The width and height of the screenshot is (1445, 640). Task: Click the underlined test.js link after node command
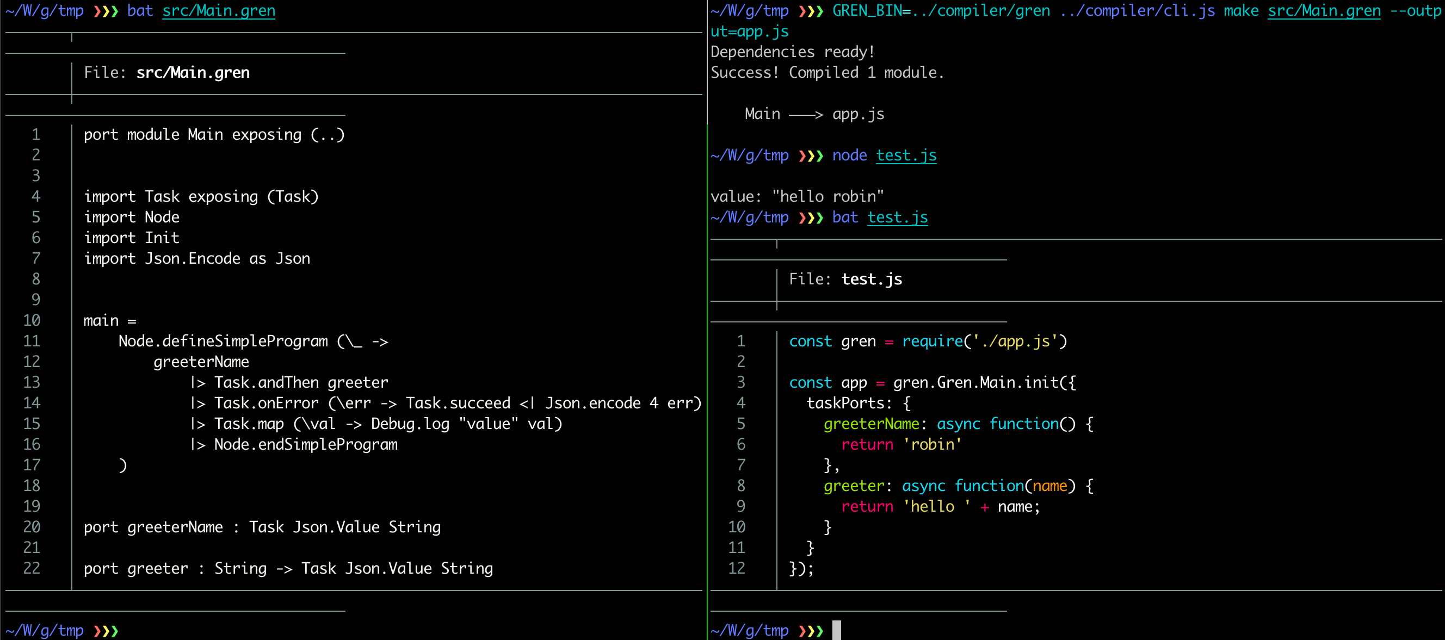coord(905,155)
